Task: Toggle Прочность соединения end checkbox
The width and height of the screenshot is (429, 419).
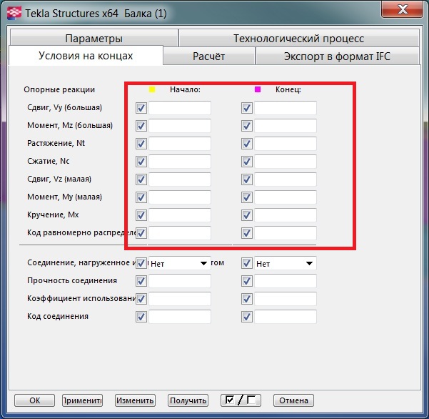Action: click(247, 281)
